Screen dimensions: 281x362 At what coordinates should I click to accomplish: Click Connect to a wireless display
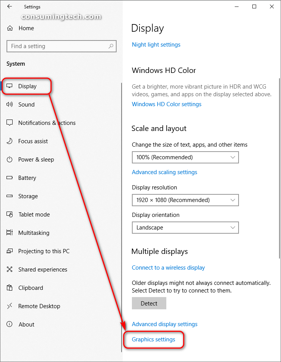point(168,267)
